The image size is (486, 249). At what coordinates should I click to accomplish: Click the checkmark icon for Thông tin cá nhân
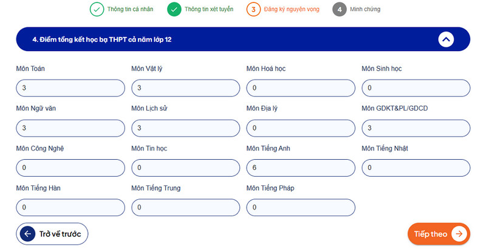[x=97, y=9]
